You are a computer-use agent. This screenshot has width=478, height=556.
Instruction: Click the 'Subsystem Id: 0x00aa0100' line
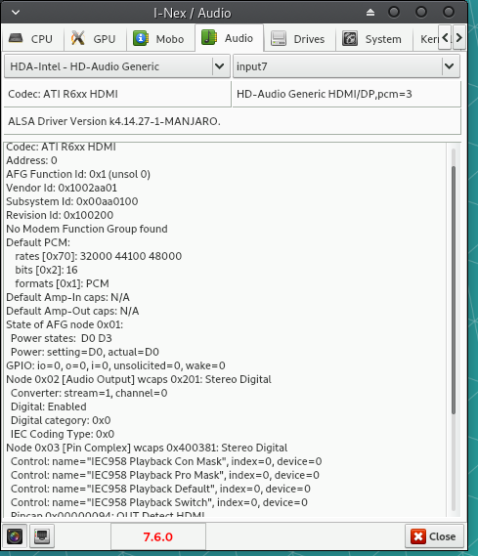pos(72,201)
